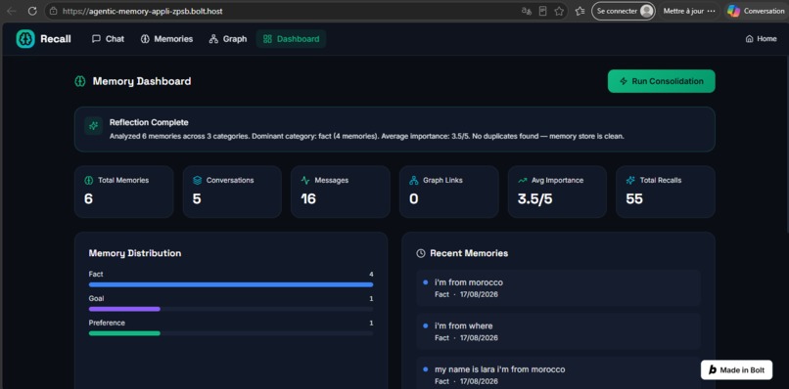Select the Dashboard tab
The width and height of the screenshot is (789, 389).
click(291, 39)
